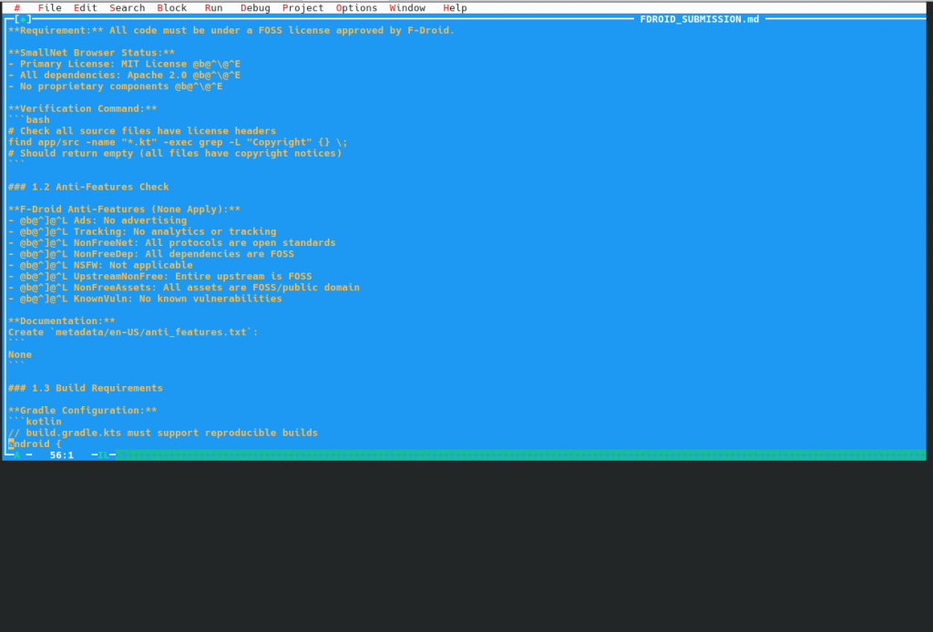
Task: Open the Search menu
Action: (x=127, y=7)
